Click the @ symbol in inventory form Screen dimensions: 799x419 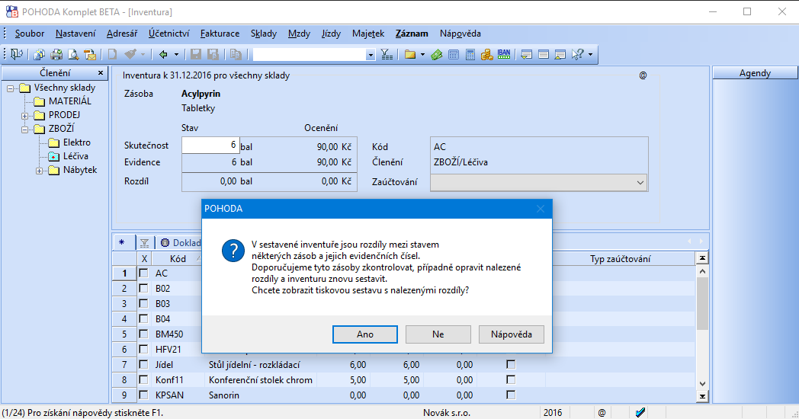click(x=643, y=75)
